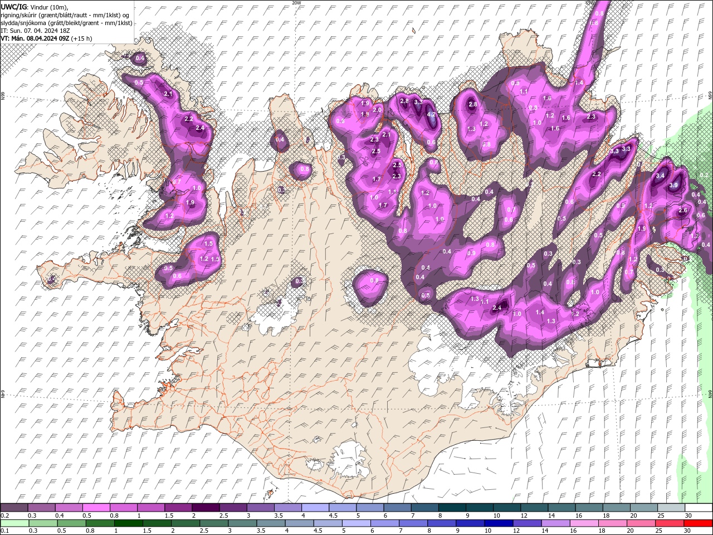Click the dark mauve 0.2–0.3 legend swatch
Viewport: 713px width, 535px height.
(x=14, y=508)
